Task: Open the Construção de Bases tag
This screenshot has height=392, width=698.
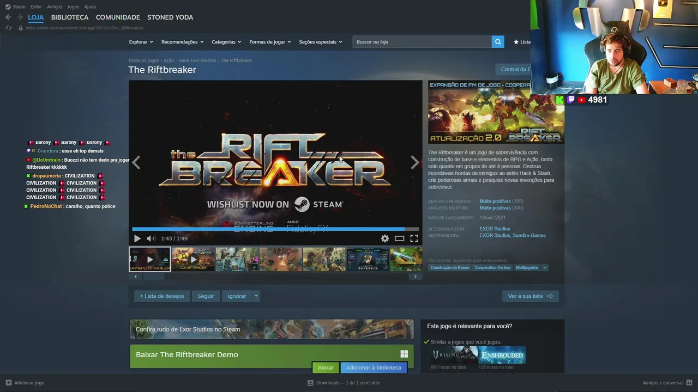Action: [449, 268]
